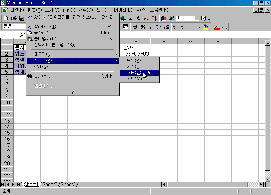The image size is (271, 195).
Task: Apply the yellow fill color bucket
Action: 205,27
